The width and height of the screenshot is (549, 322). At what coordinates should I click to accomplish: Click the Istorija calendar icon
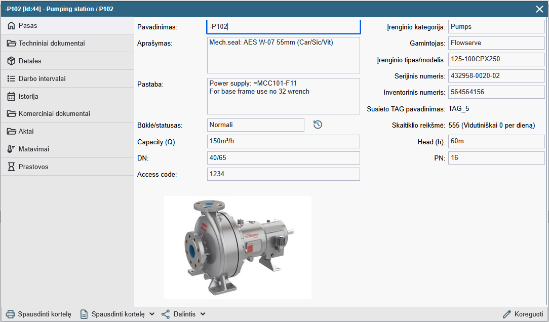coord(11,96)
